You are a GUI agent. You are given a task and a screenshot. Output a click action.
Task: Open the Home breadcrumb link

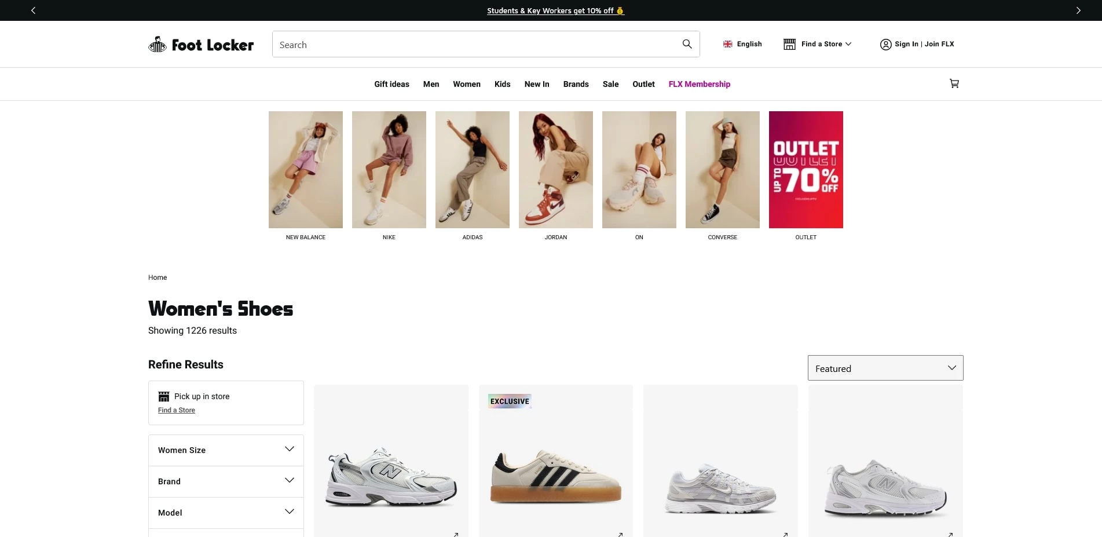point(157,277)
